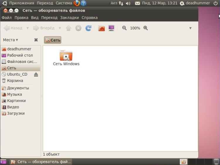The image size is (220, 165).
Task: Open the Вперёд history dropdown arrow
Action: (x=60, y=28)
